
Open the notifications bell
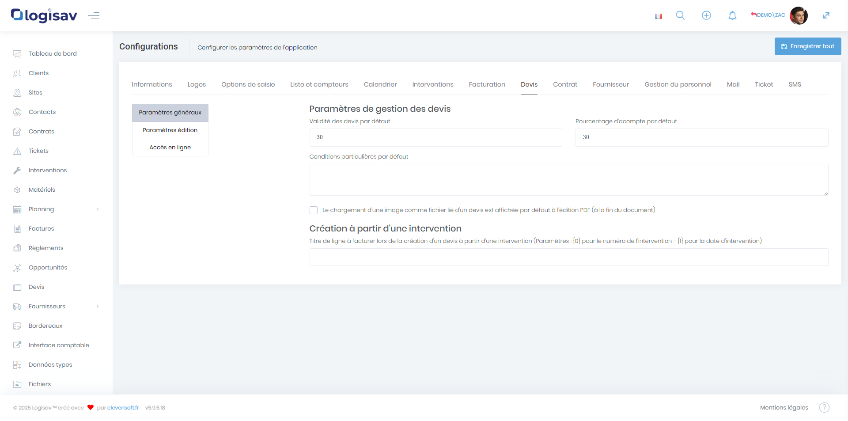[x=732, y=15]
